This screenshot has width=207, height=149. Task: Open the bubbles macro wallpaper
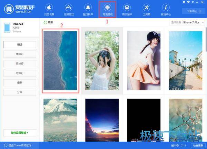(186, 120)
